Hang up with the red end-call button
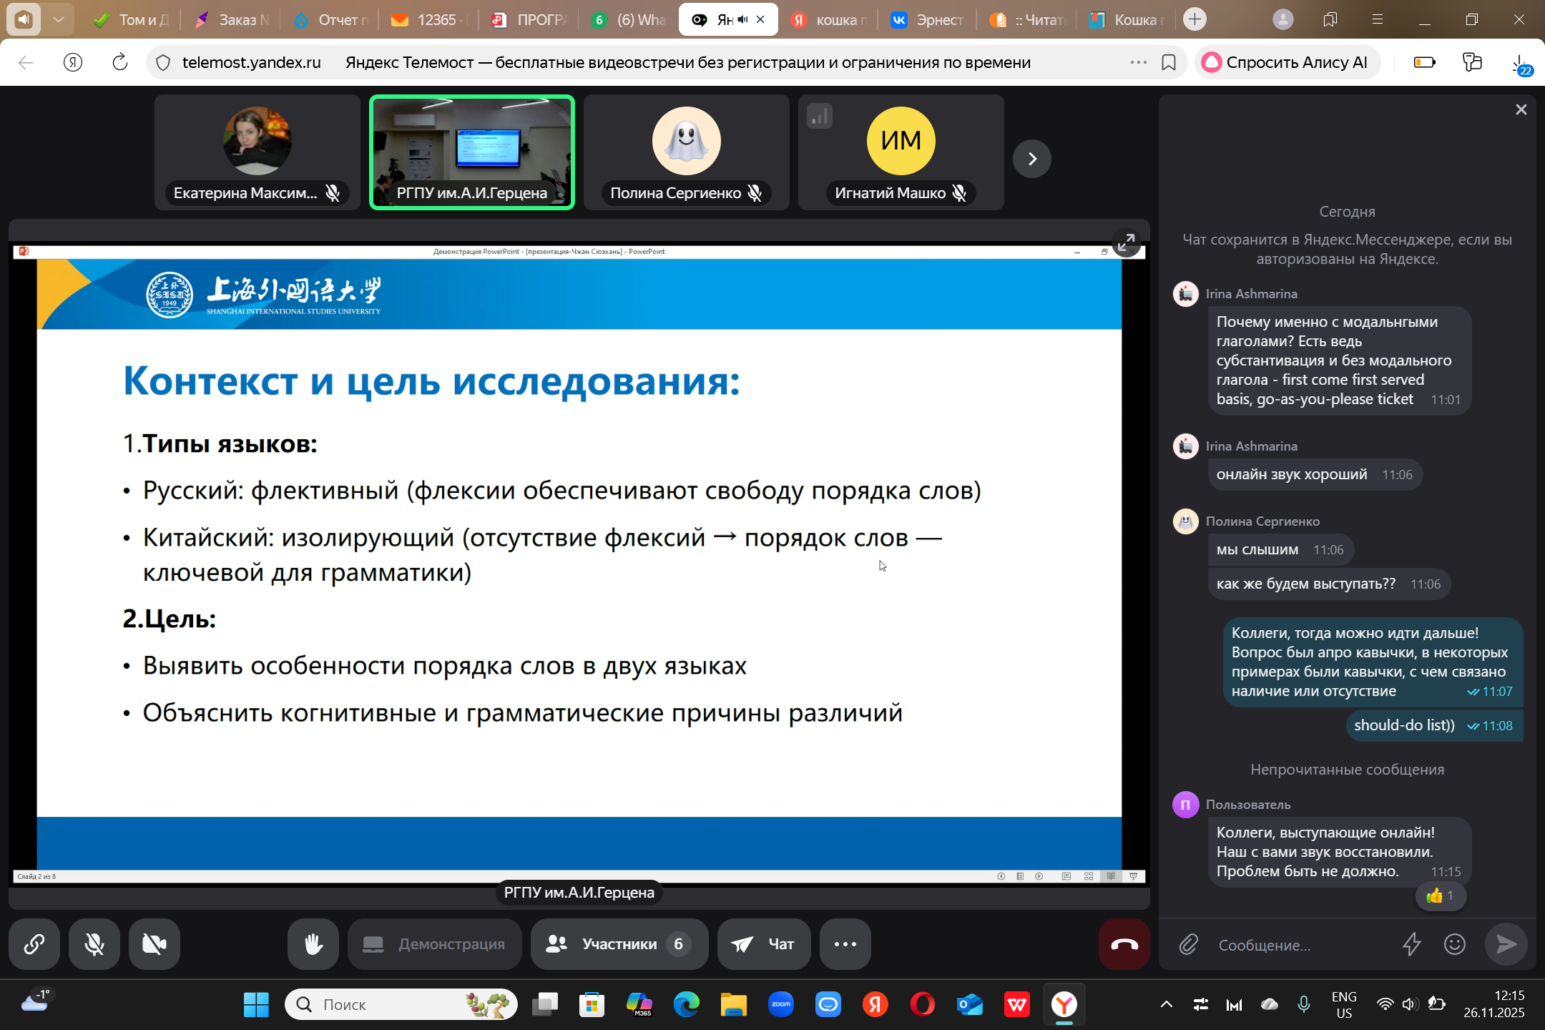Viewport: 1545px width, 1030px height. (1124, 944)
